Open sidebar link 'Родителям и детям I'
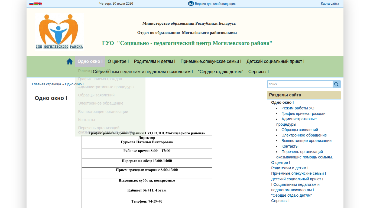The image size is (370, 208). coord(290,168)
